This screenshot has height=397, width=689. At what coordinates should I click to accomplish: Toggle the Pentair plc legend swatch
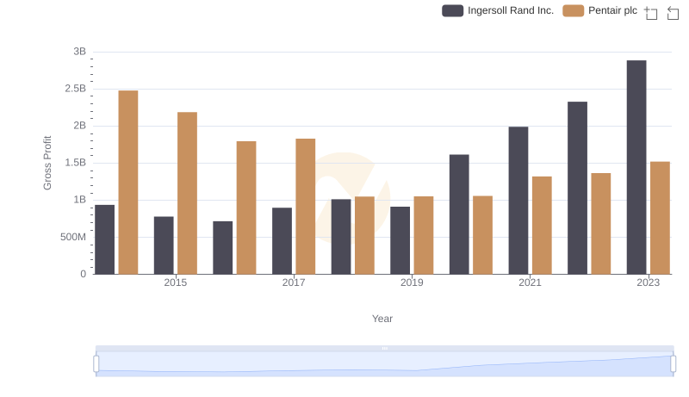[573, 10]
